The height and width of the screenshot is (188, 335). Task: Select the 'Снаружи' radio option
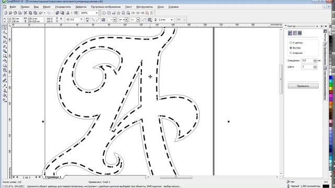coord(296,53)
